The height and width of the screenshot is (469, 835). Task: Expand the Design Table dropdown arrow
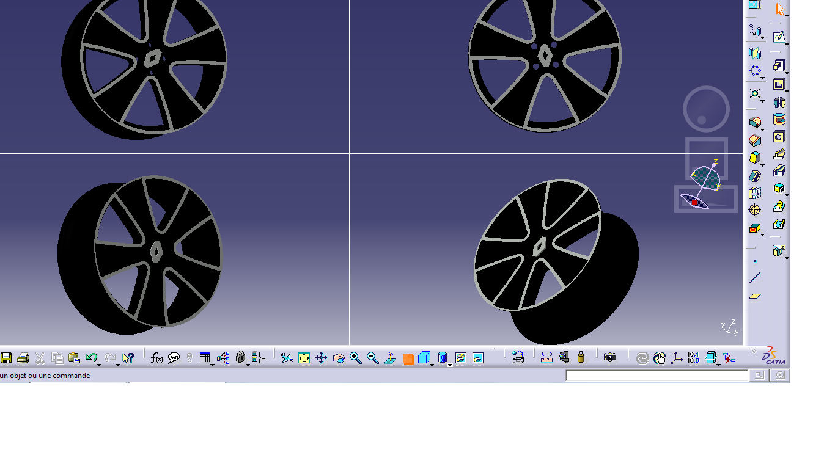click(213, 365)
